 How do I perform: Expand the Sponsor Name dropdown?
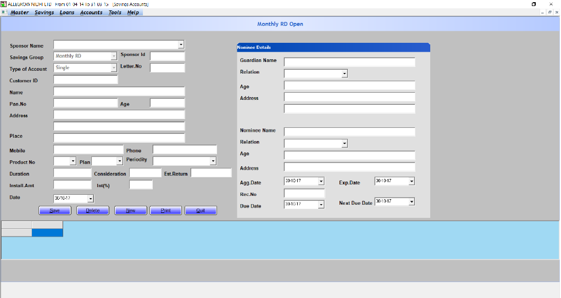click(x=181, y=45)
